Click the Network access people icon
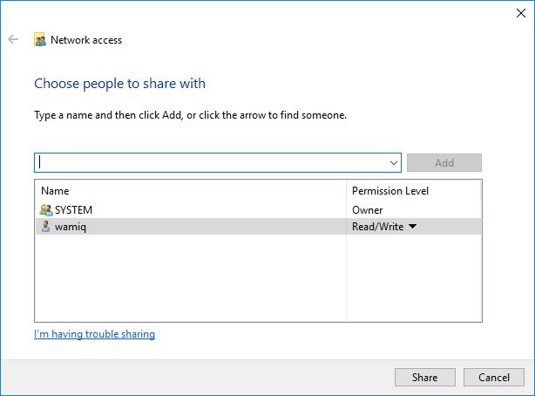535x396 pixels. click(40, 39)
